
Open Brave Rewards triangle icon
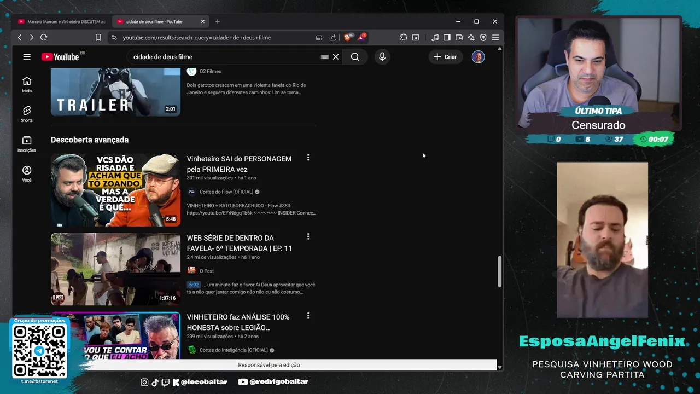click(x=362, y=37)
